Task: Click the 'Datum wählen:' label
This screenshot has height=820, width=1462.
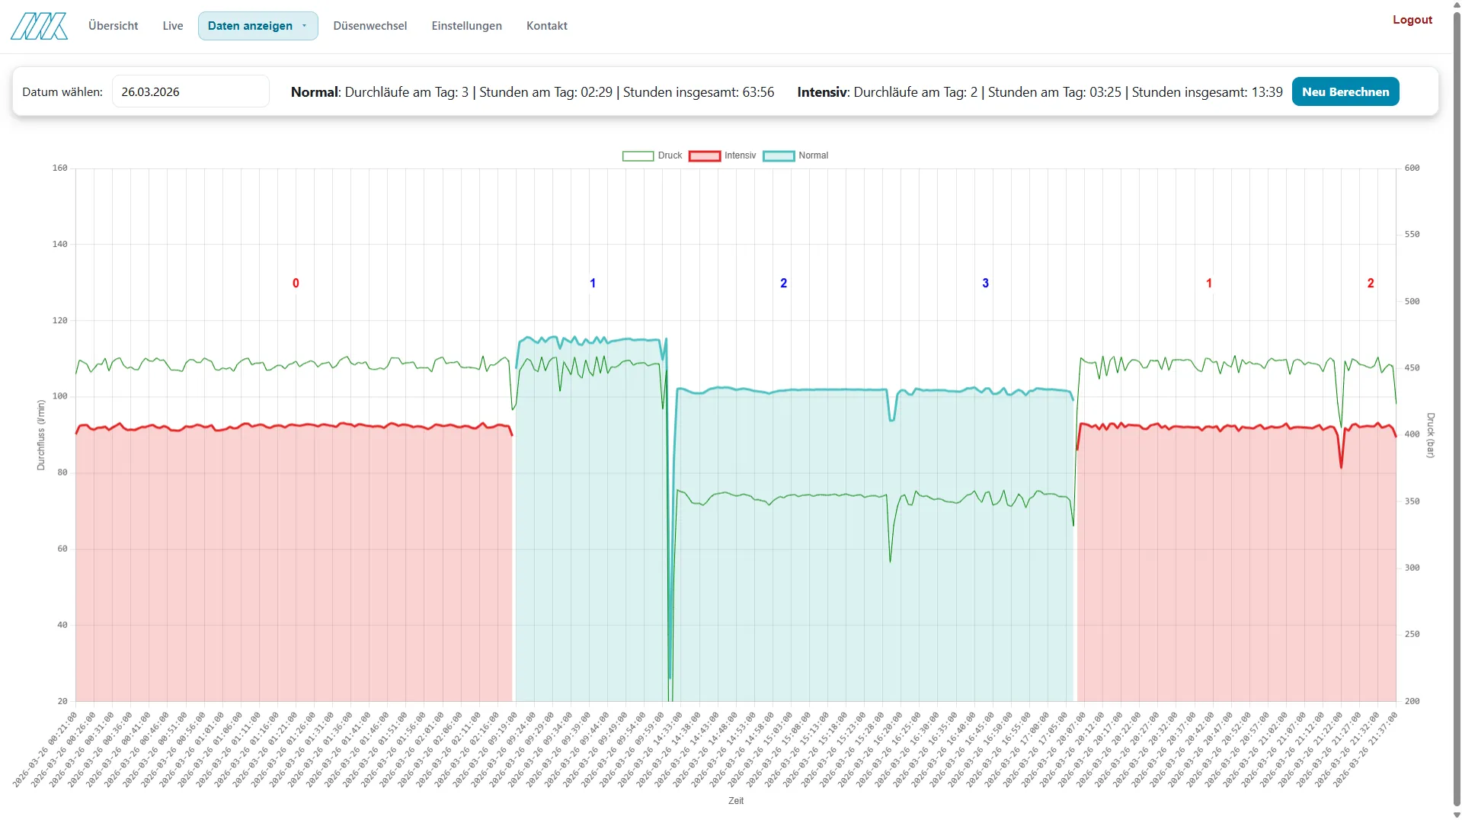Action: [x=62, y=92]
